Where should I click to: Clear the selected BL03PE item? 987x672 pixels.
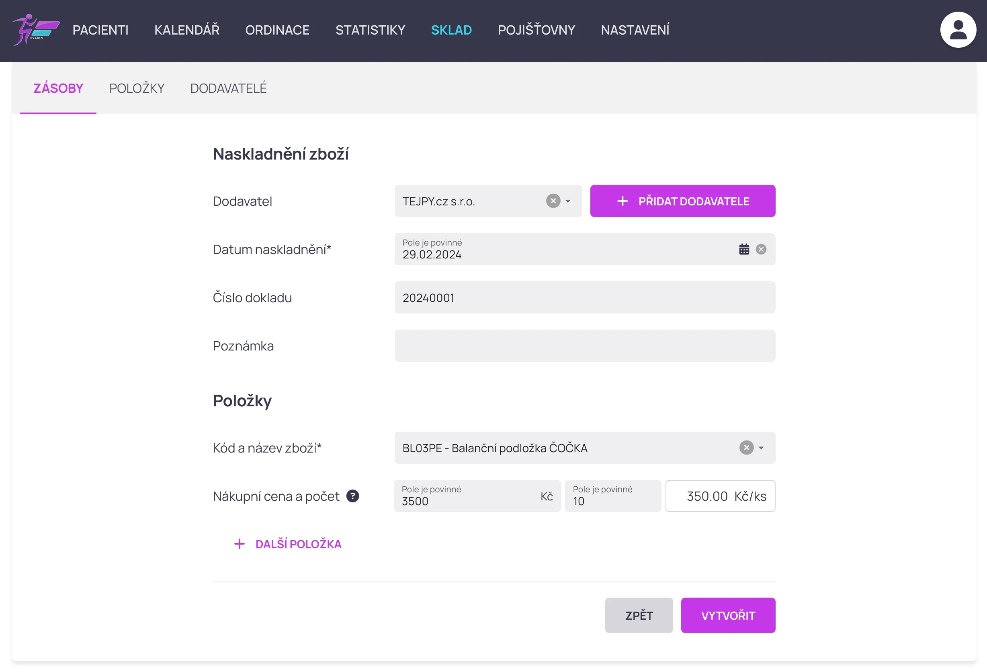tap(746, 448)
